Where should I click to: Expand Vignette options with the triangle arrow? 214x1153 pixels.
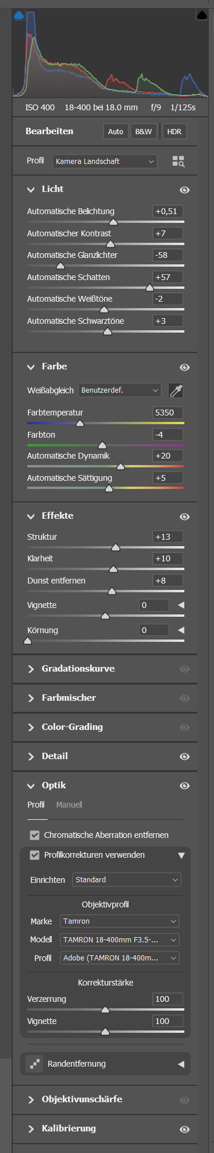click(x=181, y=605)
